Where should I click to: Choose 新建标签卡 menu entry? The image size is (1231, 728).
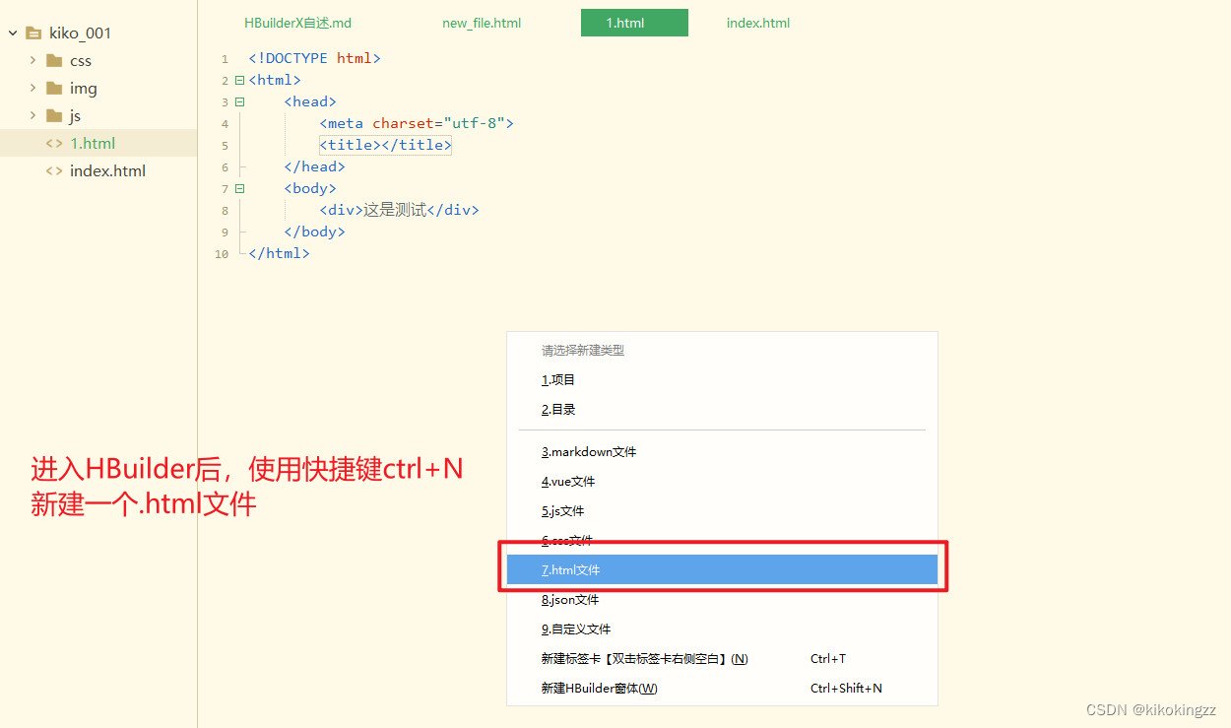click(x=722, y=658)
